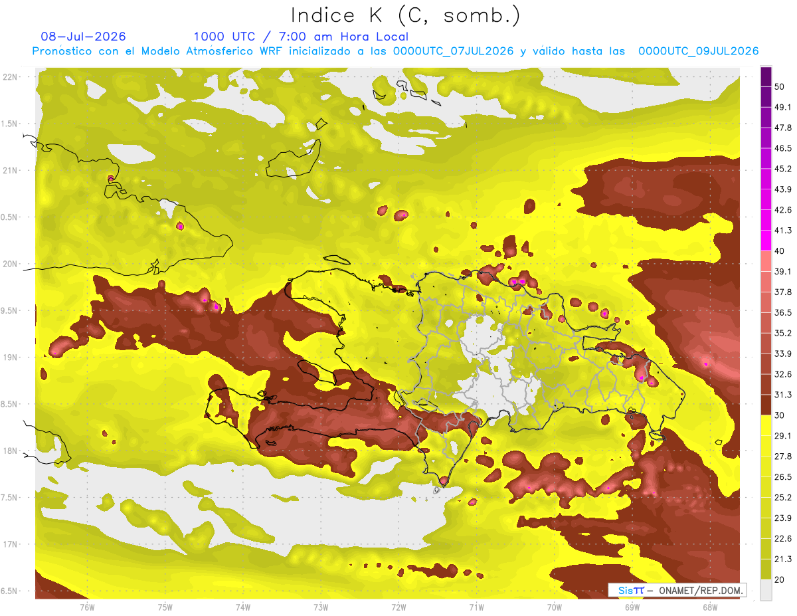Click the colorbar value "33.9"

point(782,354)
